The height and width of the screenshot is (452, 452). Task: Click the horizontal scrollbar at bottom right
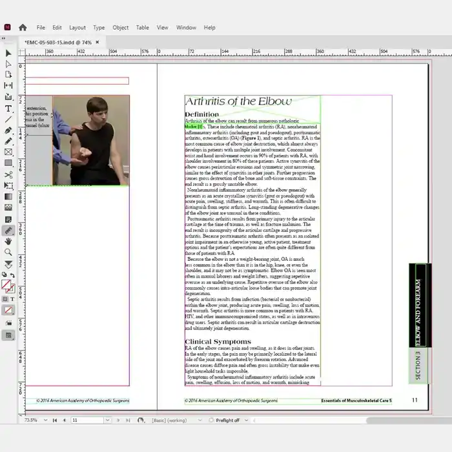pos(409,420)
